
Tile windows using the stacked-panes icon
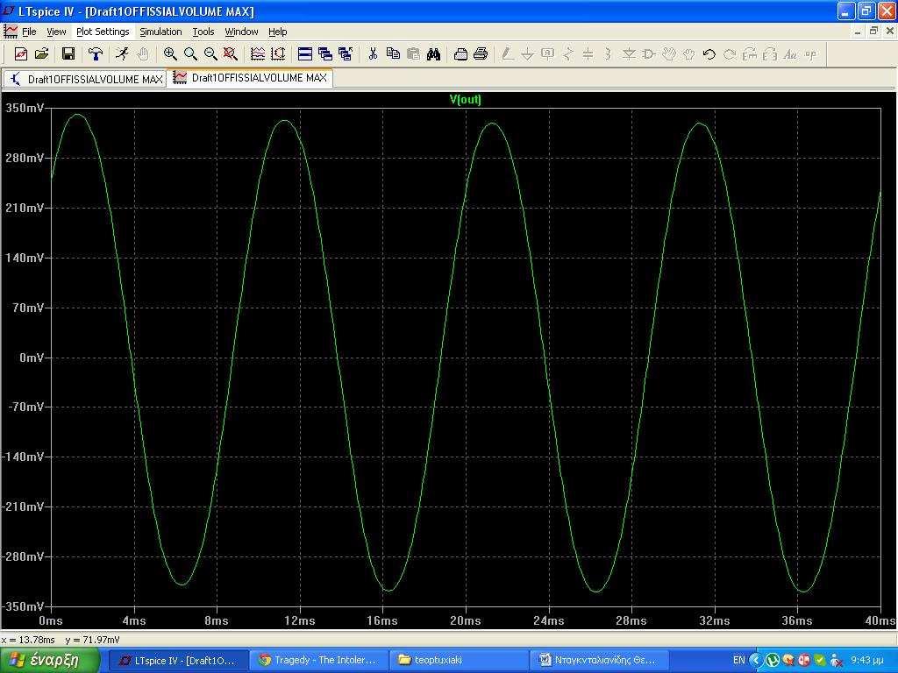(305, 54)
